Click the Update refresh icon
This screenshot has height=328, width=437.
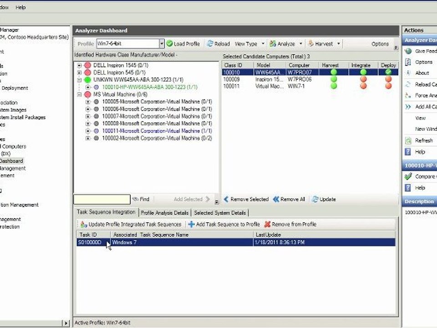315,199
